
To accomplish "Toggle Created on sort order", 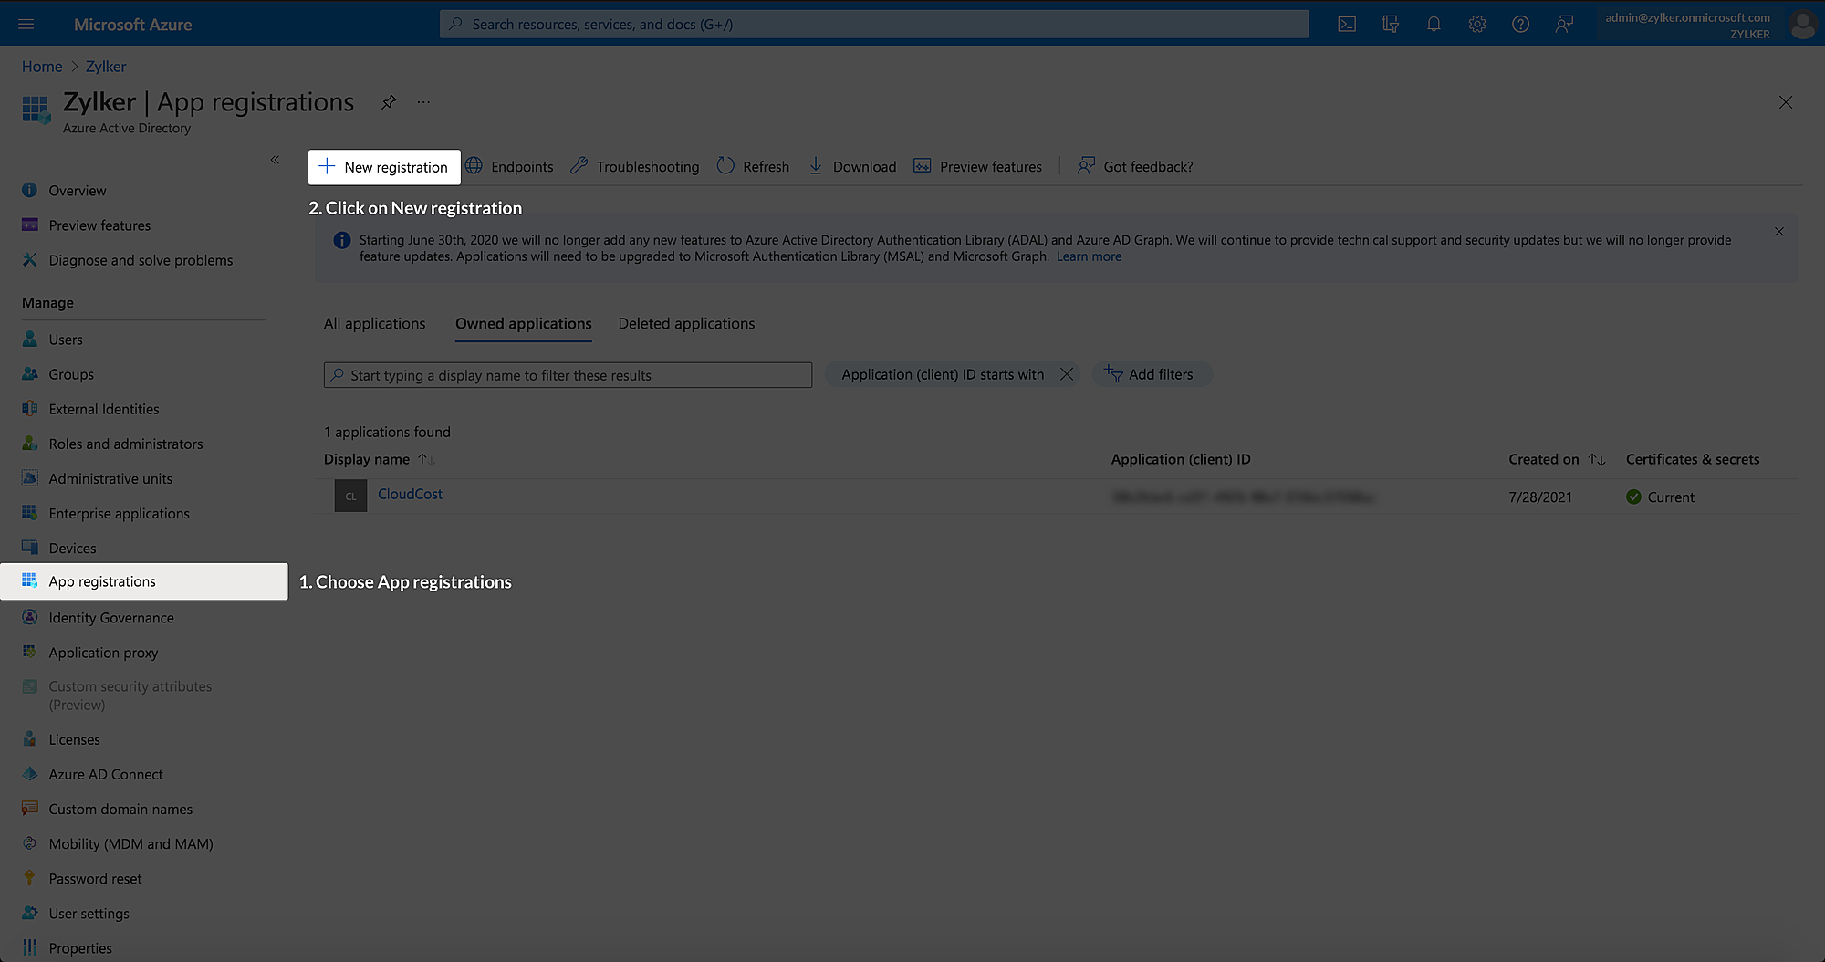I will pyautogui.click(x=1596, y=459).
